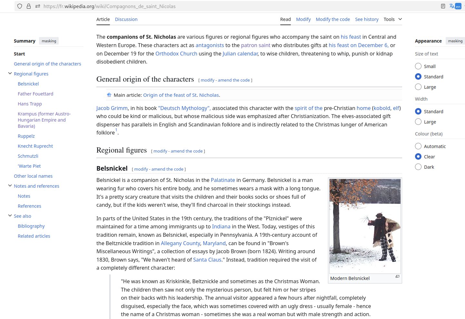Open the Jacob Grimm link
Viewport: 465px width, 319px height.
tap(112, 108)
